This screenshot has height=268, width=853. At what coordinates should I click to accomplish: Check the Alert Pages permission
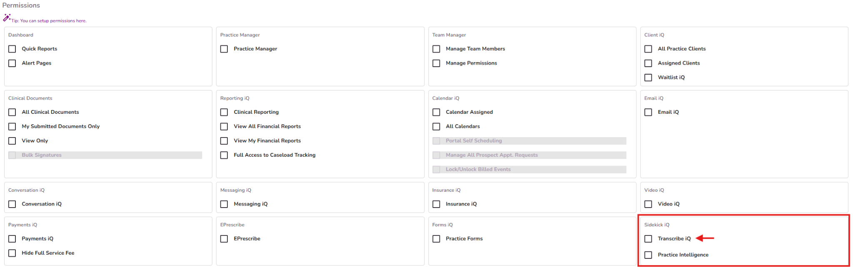12,63
